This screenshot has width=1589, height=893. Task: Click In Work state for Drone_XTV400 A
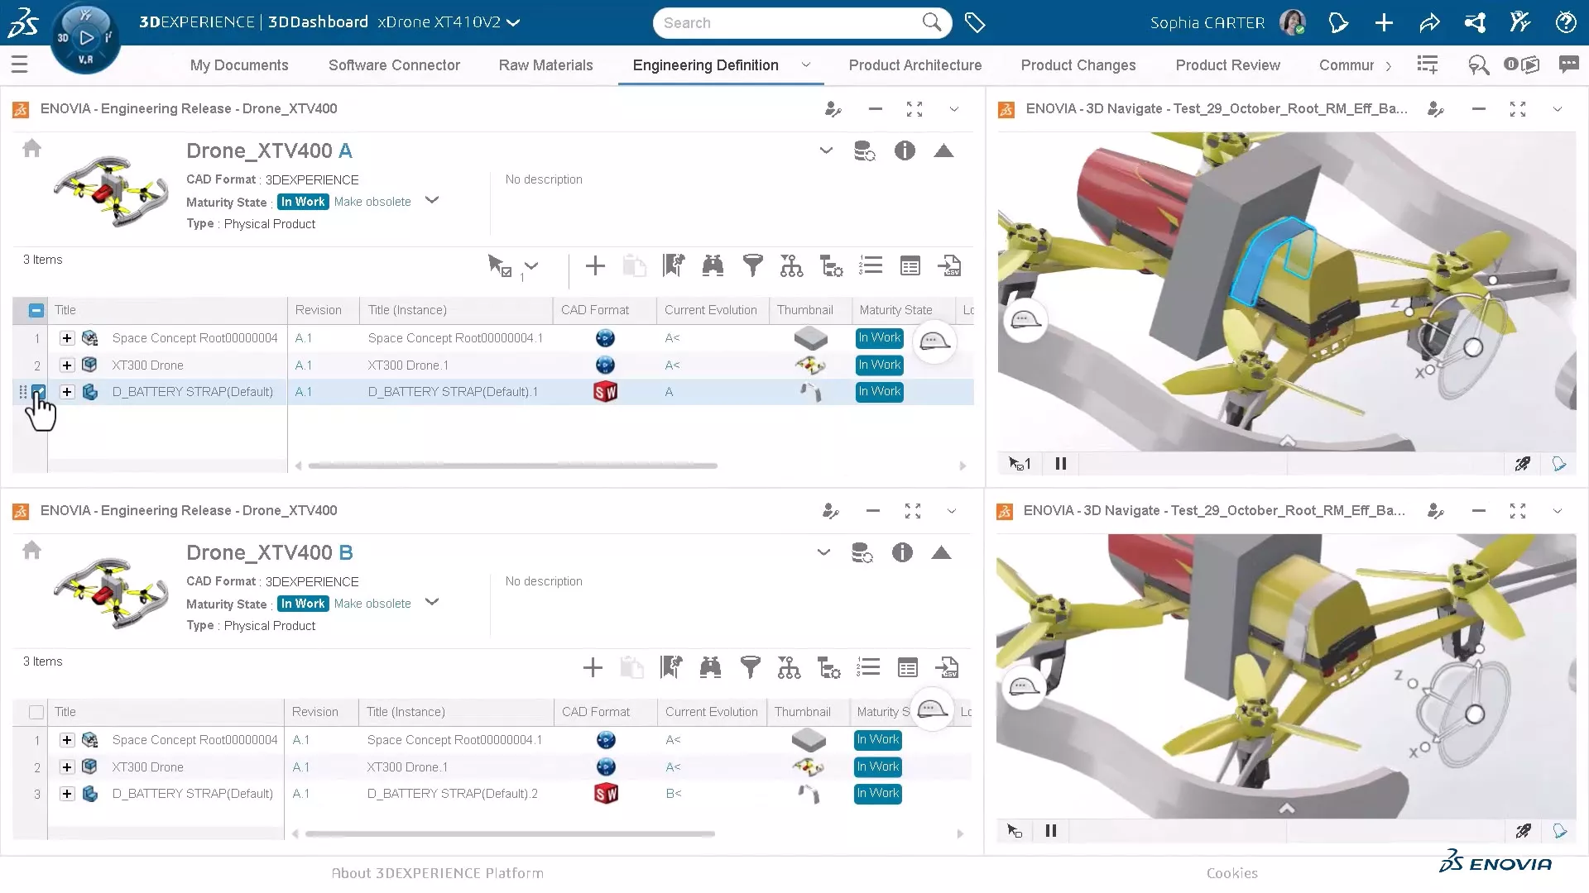pyautogui.click(x=303, y=202)
